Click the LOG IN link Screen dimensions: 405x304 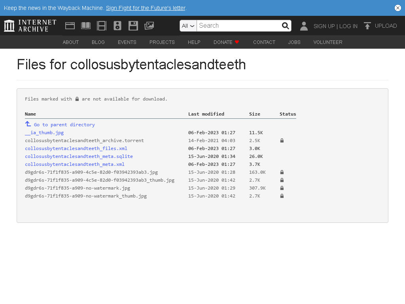[348, 26]
